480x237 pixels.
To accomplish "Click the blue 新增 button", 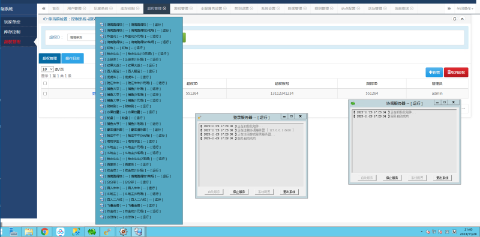I will tap(434, 73).
